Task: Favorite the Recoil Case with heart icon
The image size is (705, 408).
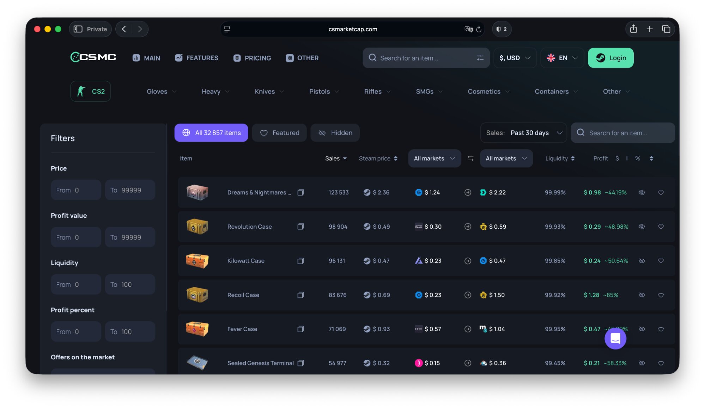Action: [661, 295]
